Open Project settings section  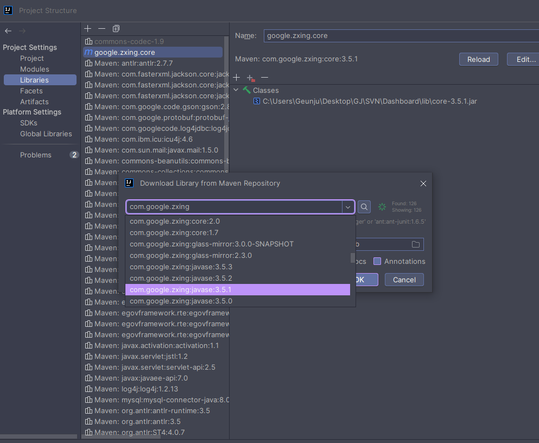tap(31, 59)
